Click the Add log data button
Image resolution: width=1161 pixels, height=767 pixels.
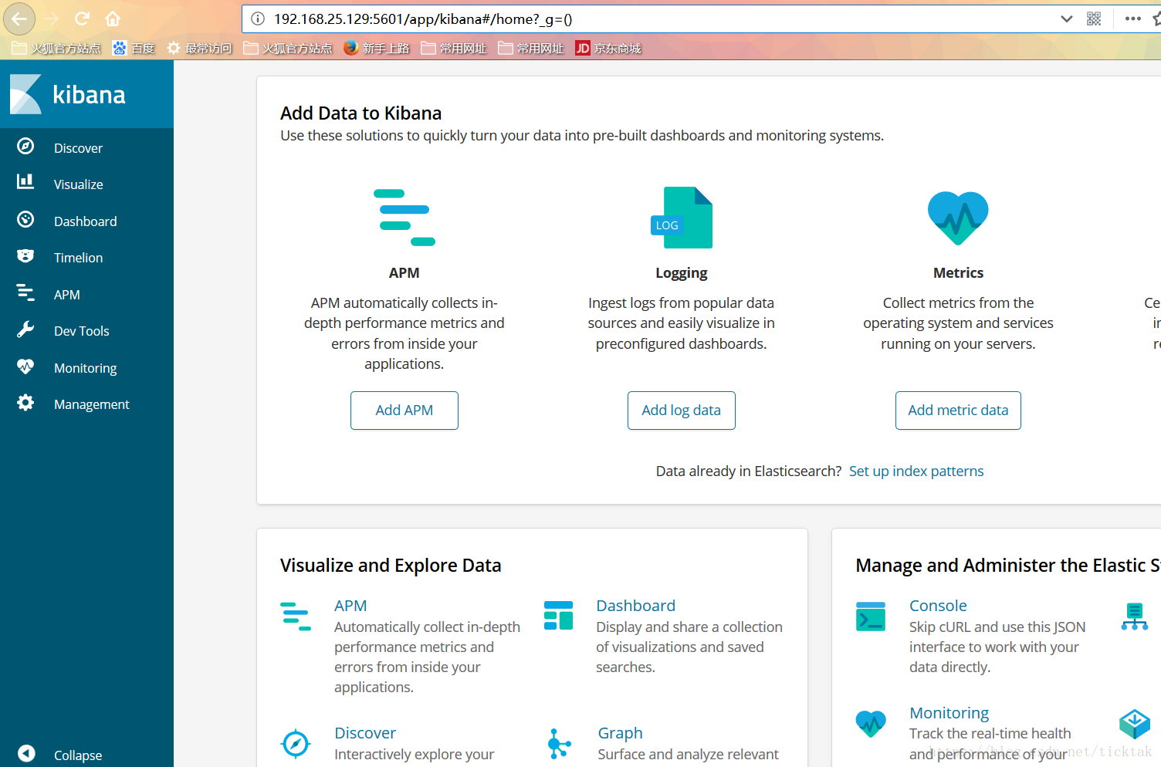[x=682, y=411]
